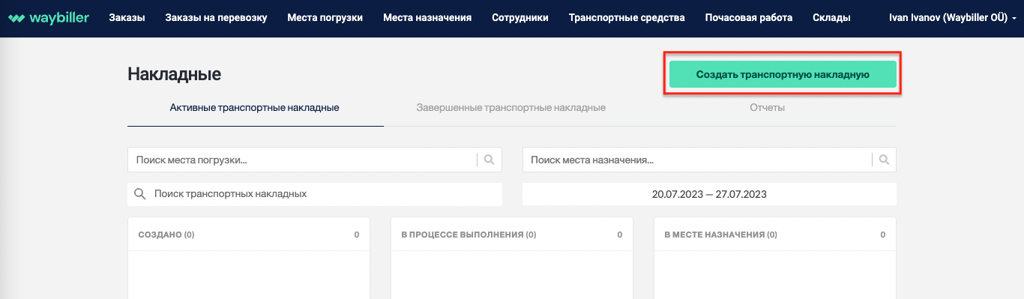Click В МЕСТЕ НАЗНАЧЕНИЯ (0) column header
This screenshot has height=299, width=1024.
pyautogui.click(x=775, y=235)
